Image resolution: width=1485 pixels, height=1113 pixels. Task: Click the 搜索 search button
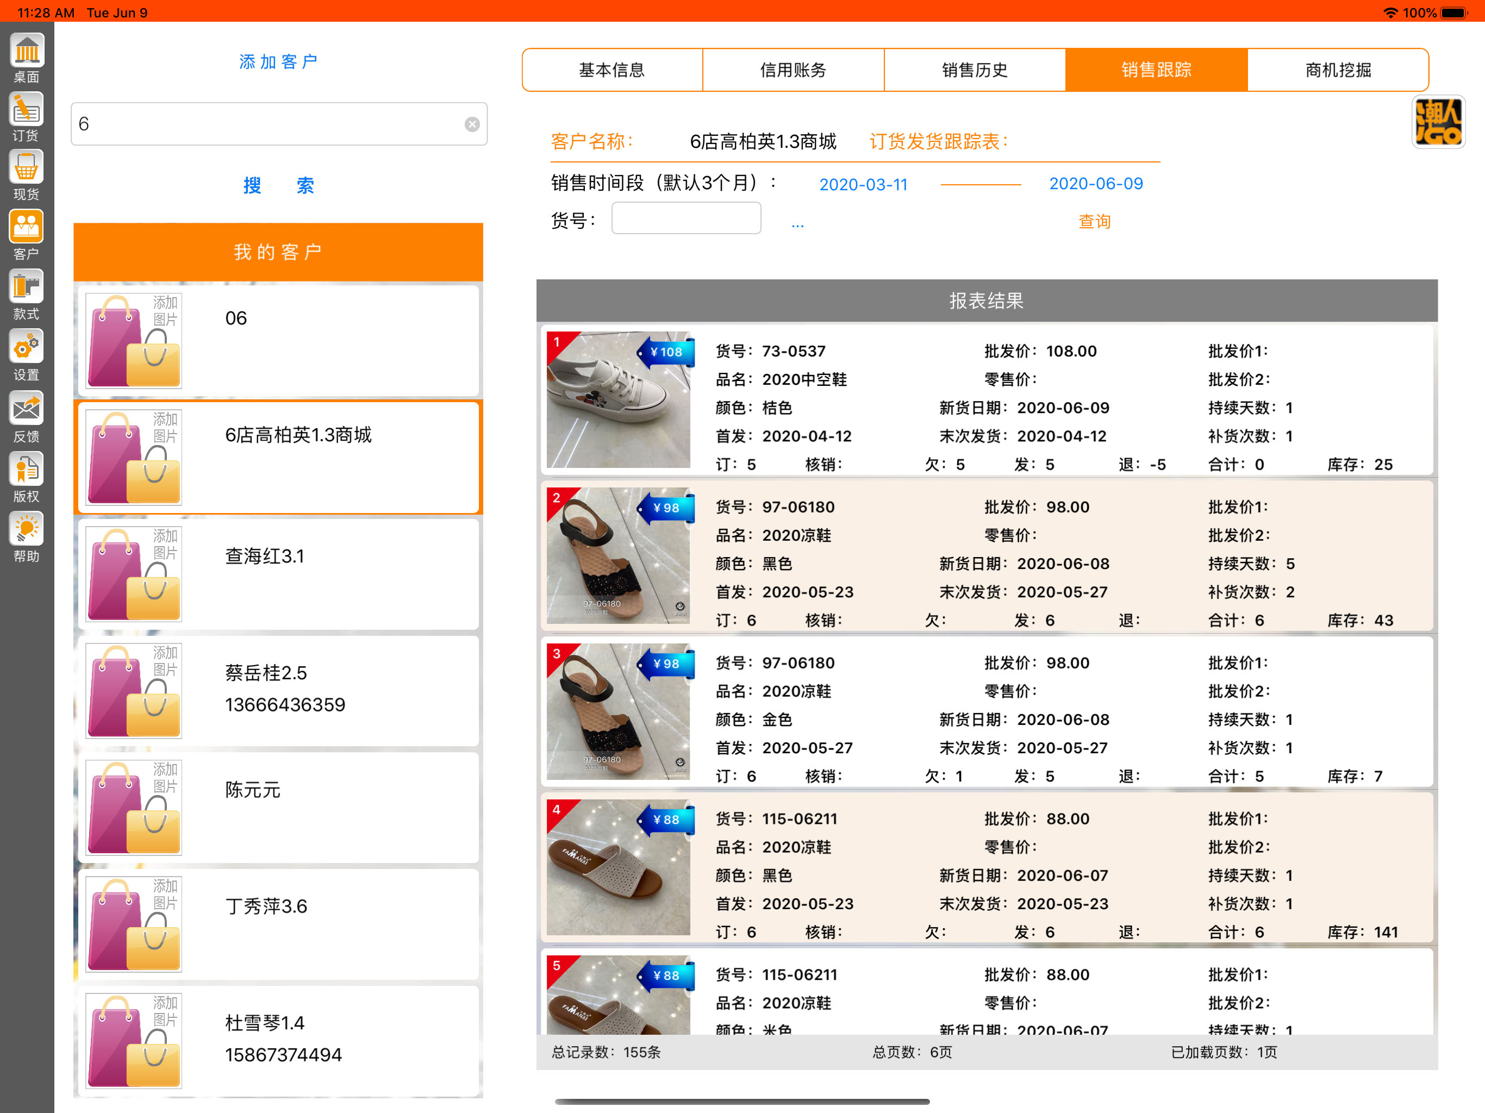click(x=279, y=185)
